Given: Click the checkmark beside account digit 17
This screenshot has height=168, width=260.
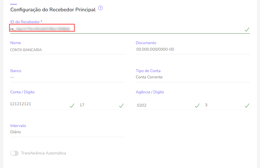Looking at the screenshot, I should click(121, 105).
